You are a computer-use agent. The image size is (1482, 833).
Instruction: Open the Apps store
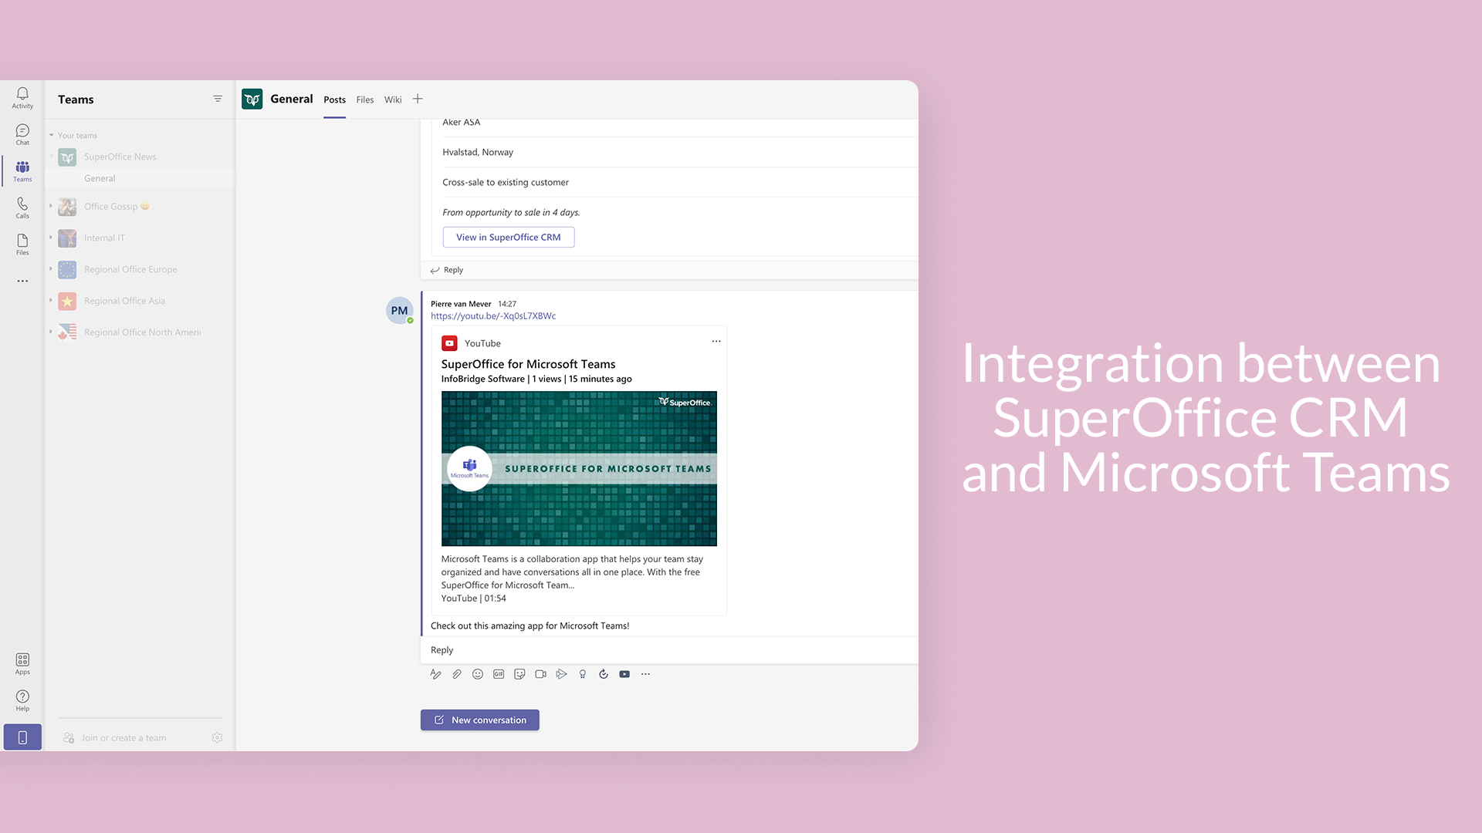coord(22,663)
